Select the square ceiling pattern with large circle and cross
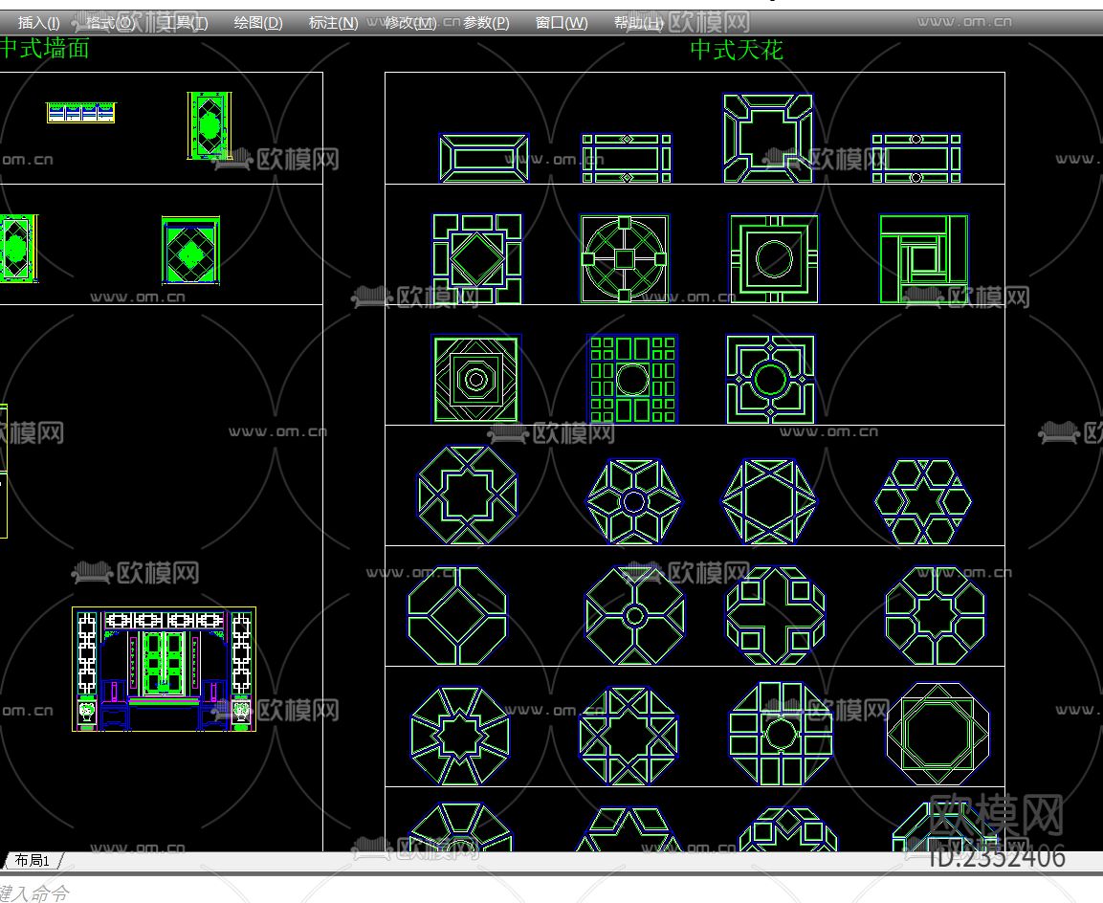Screen dimensions: 1103x903 625,259
